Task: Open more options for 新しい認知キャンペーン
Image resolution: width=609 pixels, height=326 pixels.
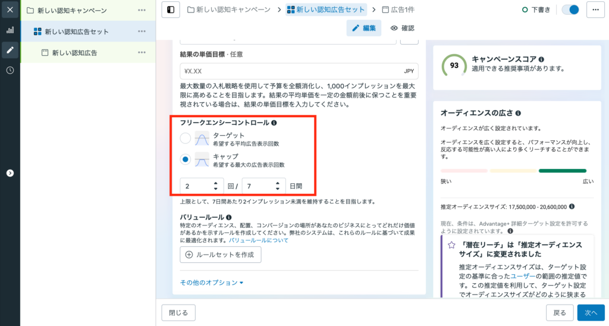Action: tap(142, 11)
